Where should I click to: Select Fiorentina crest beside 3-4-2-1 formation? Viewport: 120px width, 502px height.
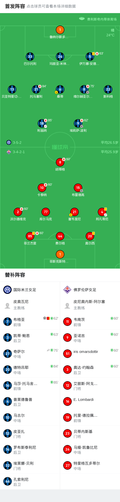click(x=9, y=152)
